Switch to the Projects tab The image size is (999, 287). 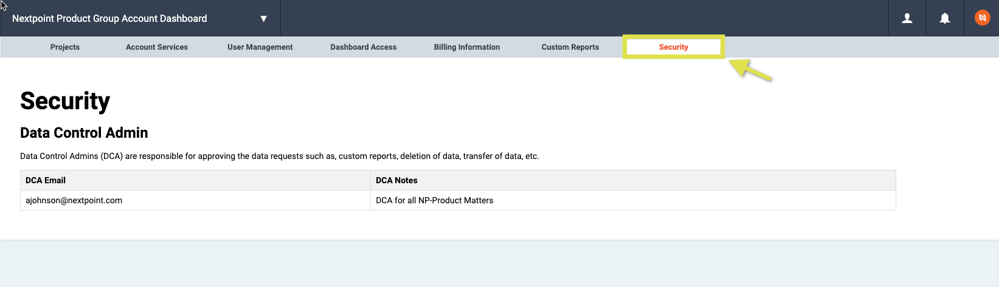65,47
